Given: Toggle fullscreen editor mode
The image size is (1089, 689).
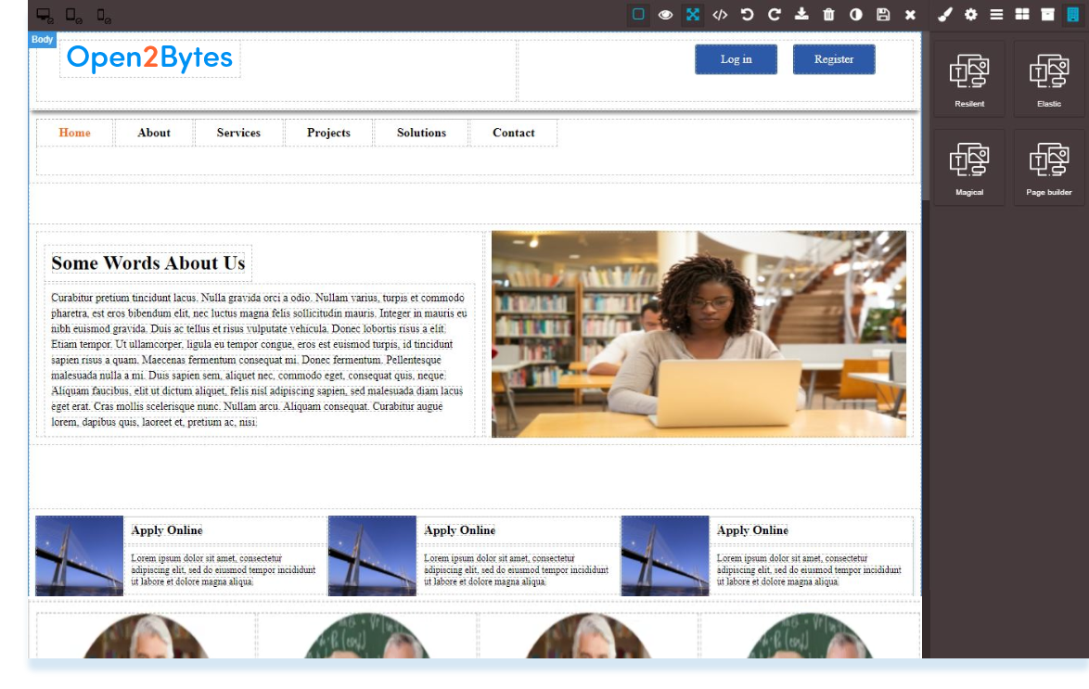Looking at the screenshot, I should pos(693,15).
